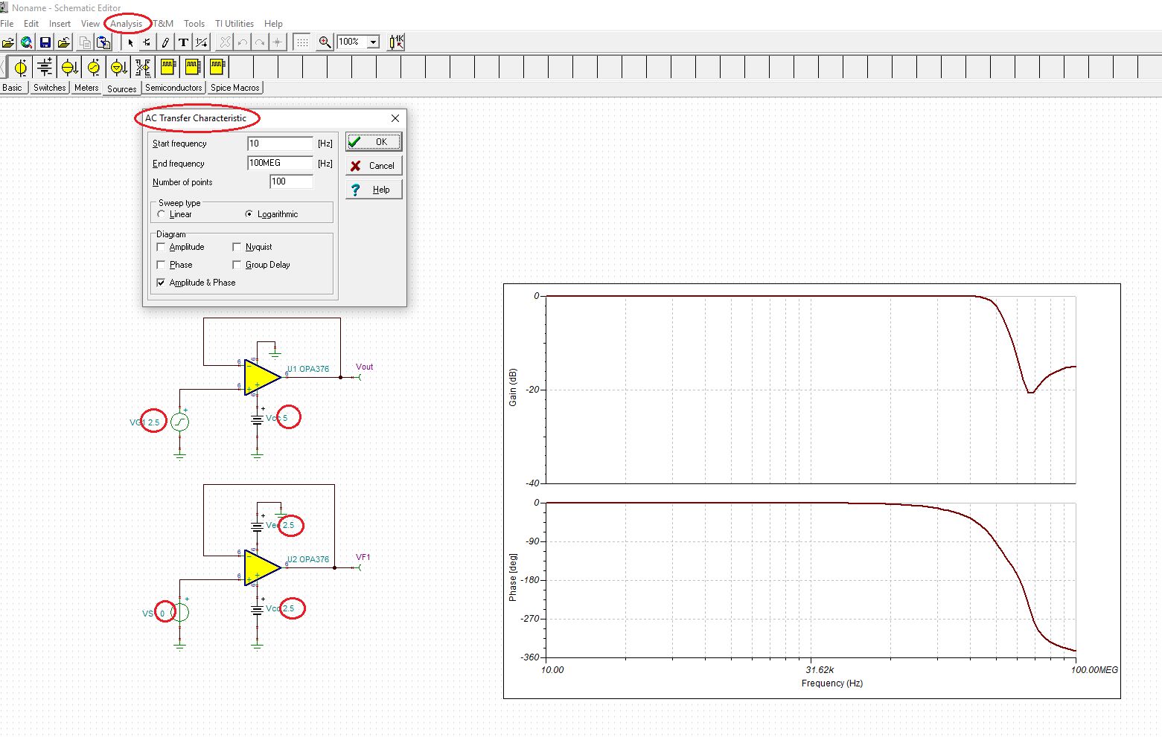Image resolution: width=1162 pixels, height=737 pixels.
Task: Pick the battery component icon
Action: (45, 68)
